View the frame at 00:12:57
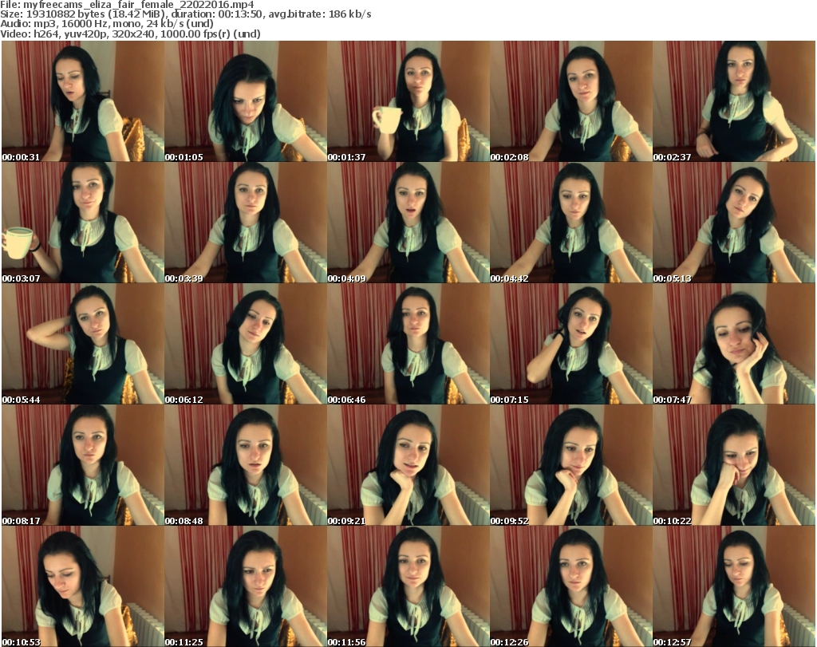Screen dimensions: 817x647 click(734, 586)
